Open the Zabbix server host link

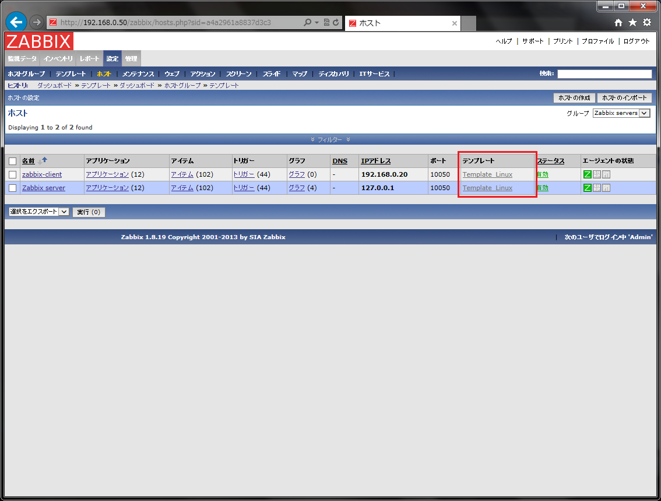pyautogui.click(x=43, y=188)
